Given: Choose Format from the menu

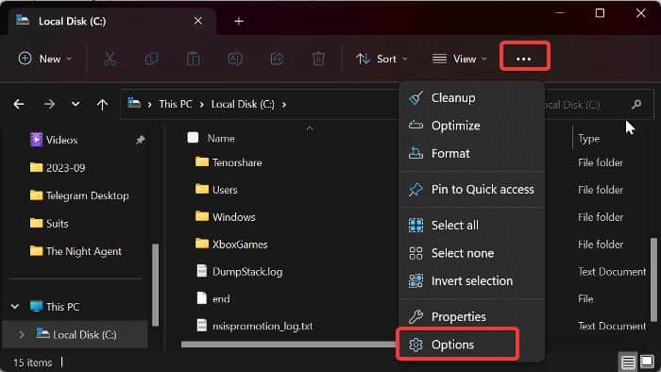Looking at the screenshot, I should click(472, 153).
